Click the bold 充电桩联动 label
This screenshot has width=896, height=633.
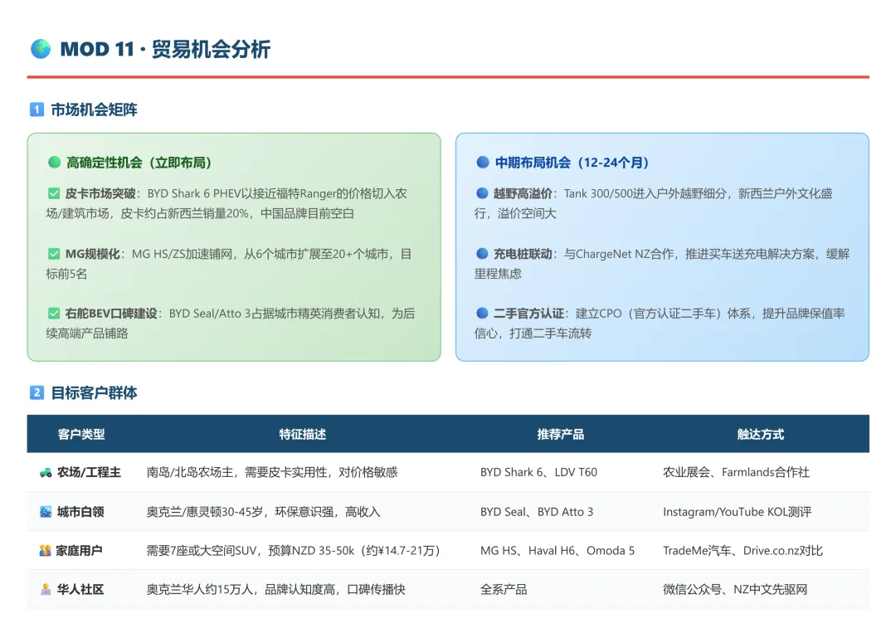[x=523, y=254]
